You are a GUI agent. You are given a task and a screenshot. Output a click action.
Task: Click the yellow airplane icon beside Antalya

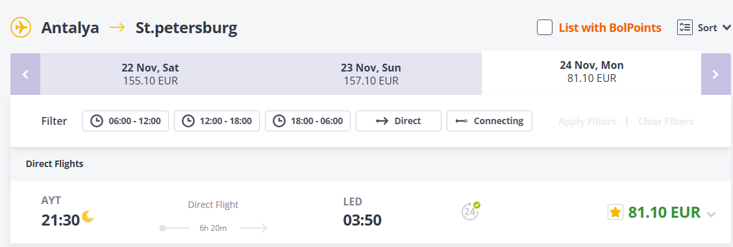21,27
